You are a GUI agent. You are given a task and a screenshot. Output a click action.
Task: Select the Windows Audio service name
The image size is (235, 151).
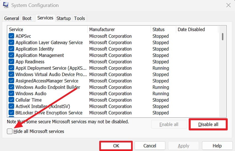(31, 93)
